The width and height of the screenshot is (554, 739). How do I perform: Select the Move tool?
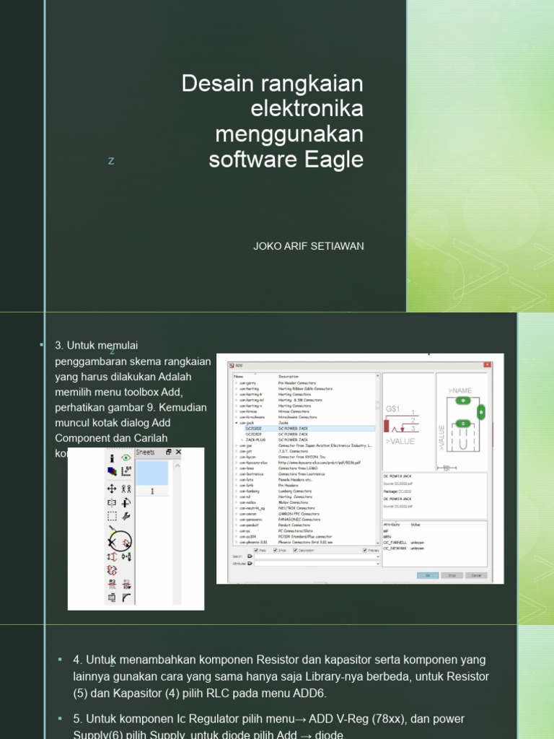[x=112, y=489]
